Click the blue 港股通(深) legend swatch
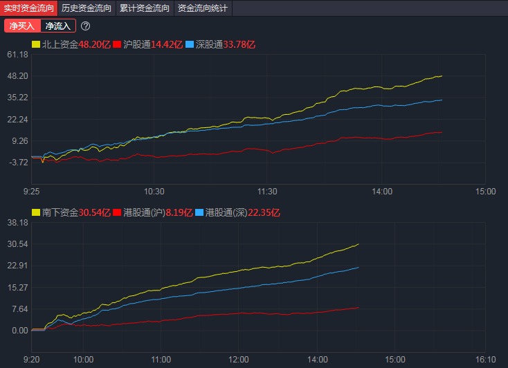This screenshot has width=508, height=368. [199, 212]
